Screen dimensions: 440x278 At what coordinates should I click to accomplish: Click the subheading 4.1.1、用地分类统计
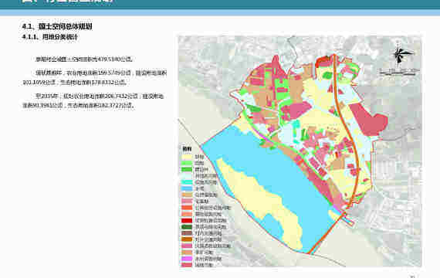point(49,37)
